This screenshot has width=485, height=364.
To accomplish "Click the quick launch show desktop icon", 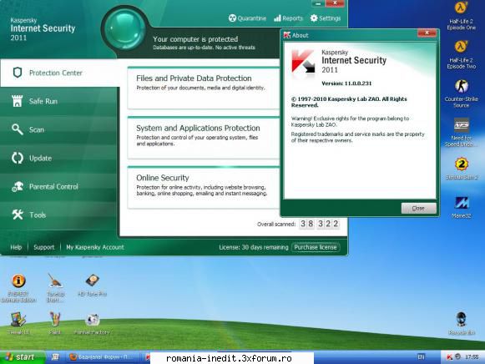I will pyautogui.click(x=55, y=357).
